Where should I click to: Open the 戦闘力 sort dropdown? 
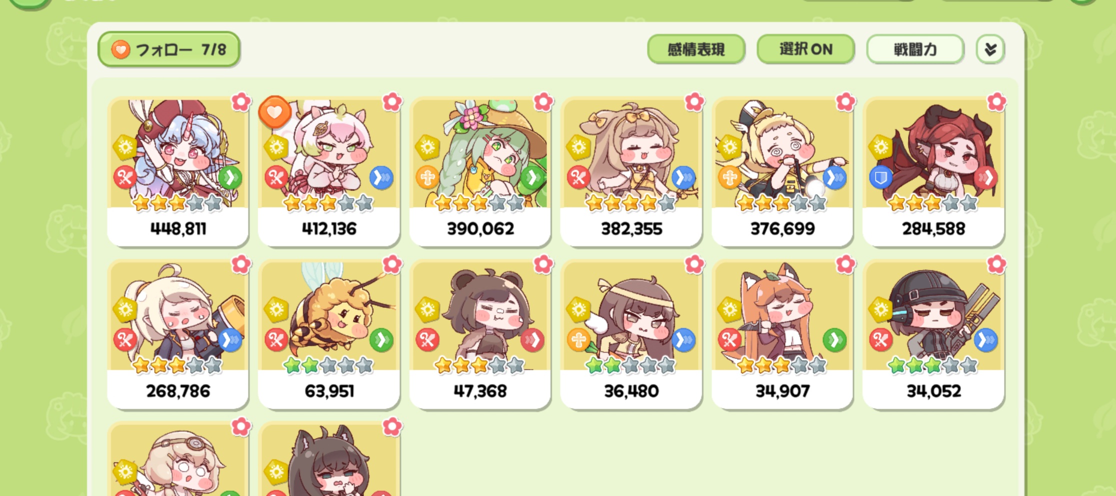pyautogui.click(x=915, y=49)
